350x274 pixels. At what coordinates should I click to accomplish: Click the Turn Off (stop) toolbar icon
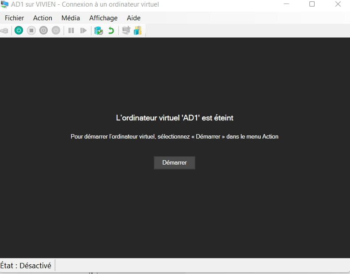31,30
